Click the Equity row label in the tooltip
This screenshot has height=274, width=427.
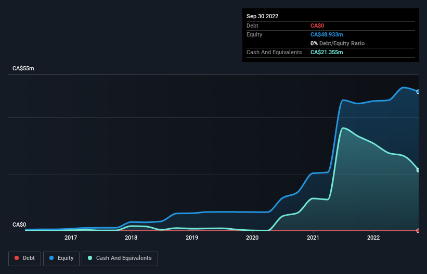(x=254, y=34)
